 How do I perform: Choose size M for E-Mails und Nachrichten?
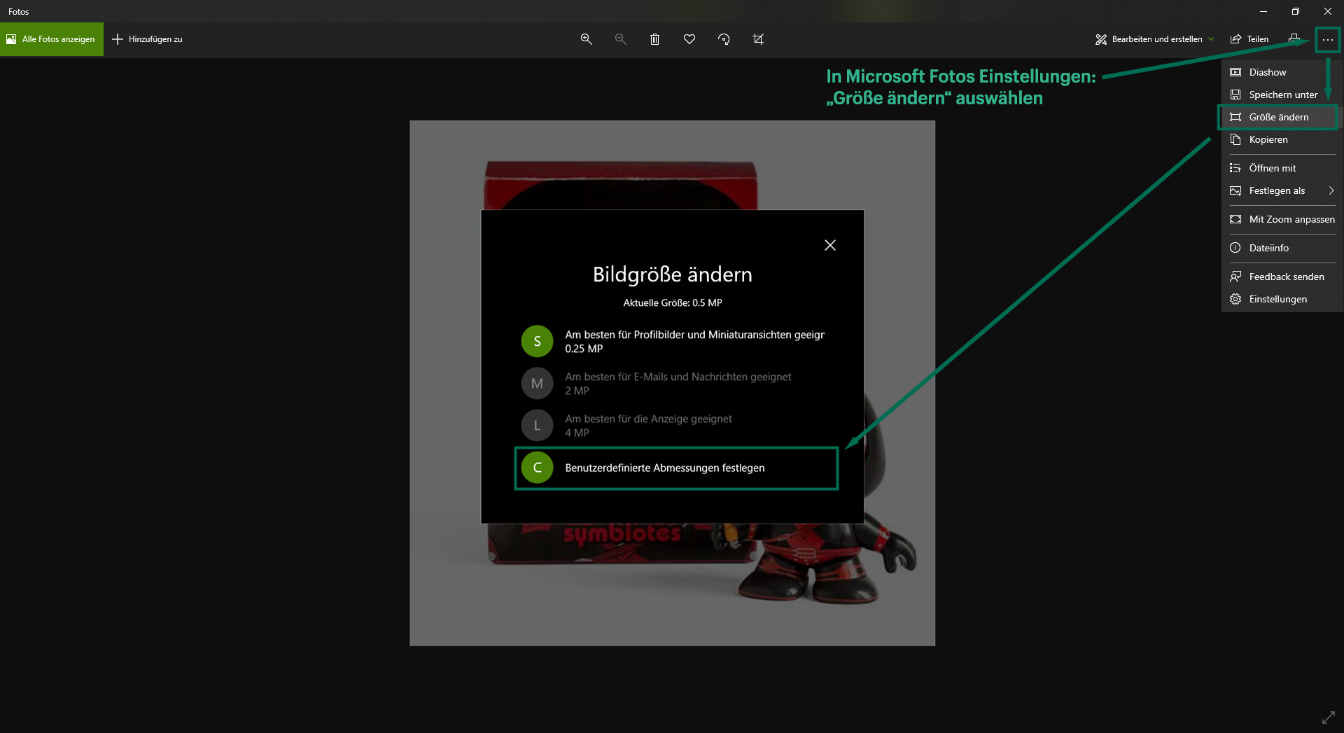point(537,383)
